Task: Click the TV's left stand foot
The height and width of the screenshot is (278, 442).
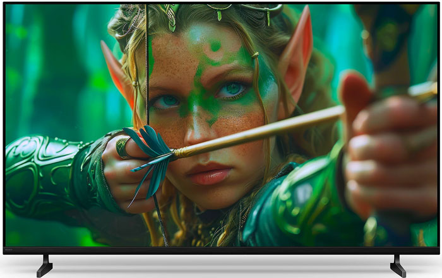Action: click(45, 265)
